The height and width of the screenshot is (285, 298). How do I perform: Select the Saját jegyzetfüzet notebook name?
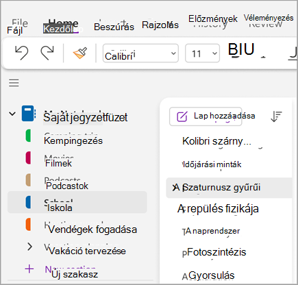[86, 117]
